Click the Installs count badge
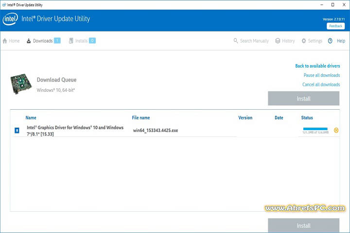The width and height of the screenshot is (350, 233). coord(92,41)
